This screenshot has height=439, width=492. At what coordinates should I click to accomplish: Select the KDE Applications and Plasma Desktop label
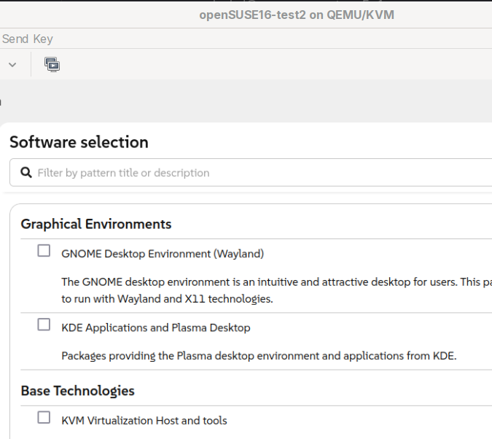(156, 327)
